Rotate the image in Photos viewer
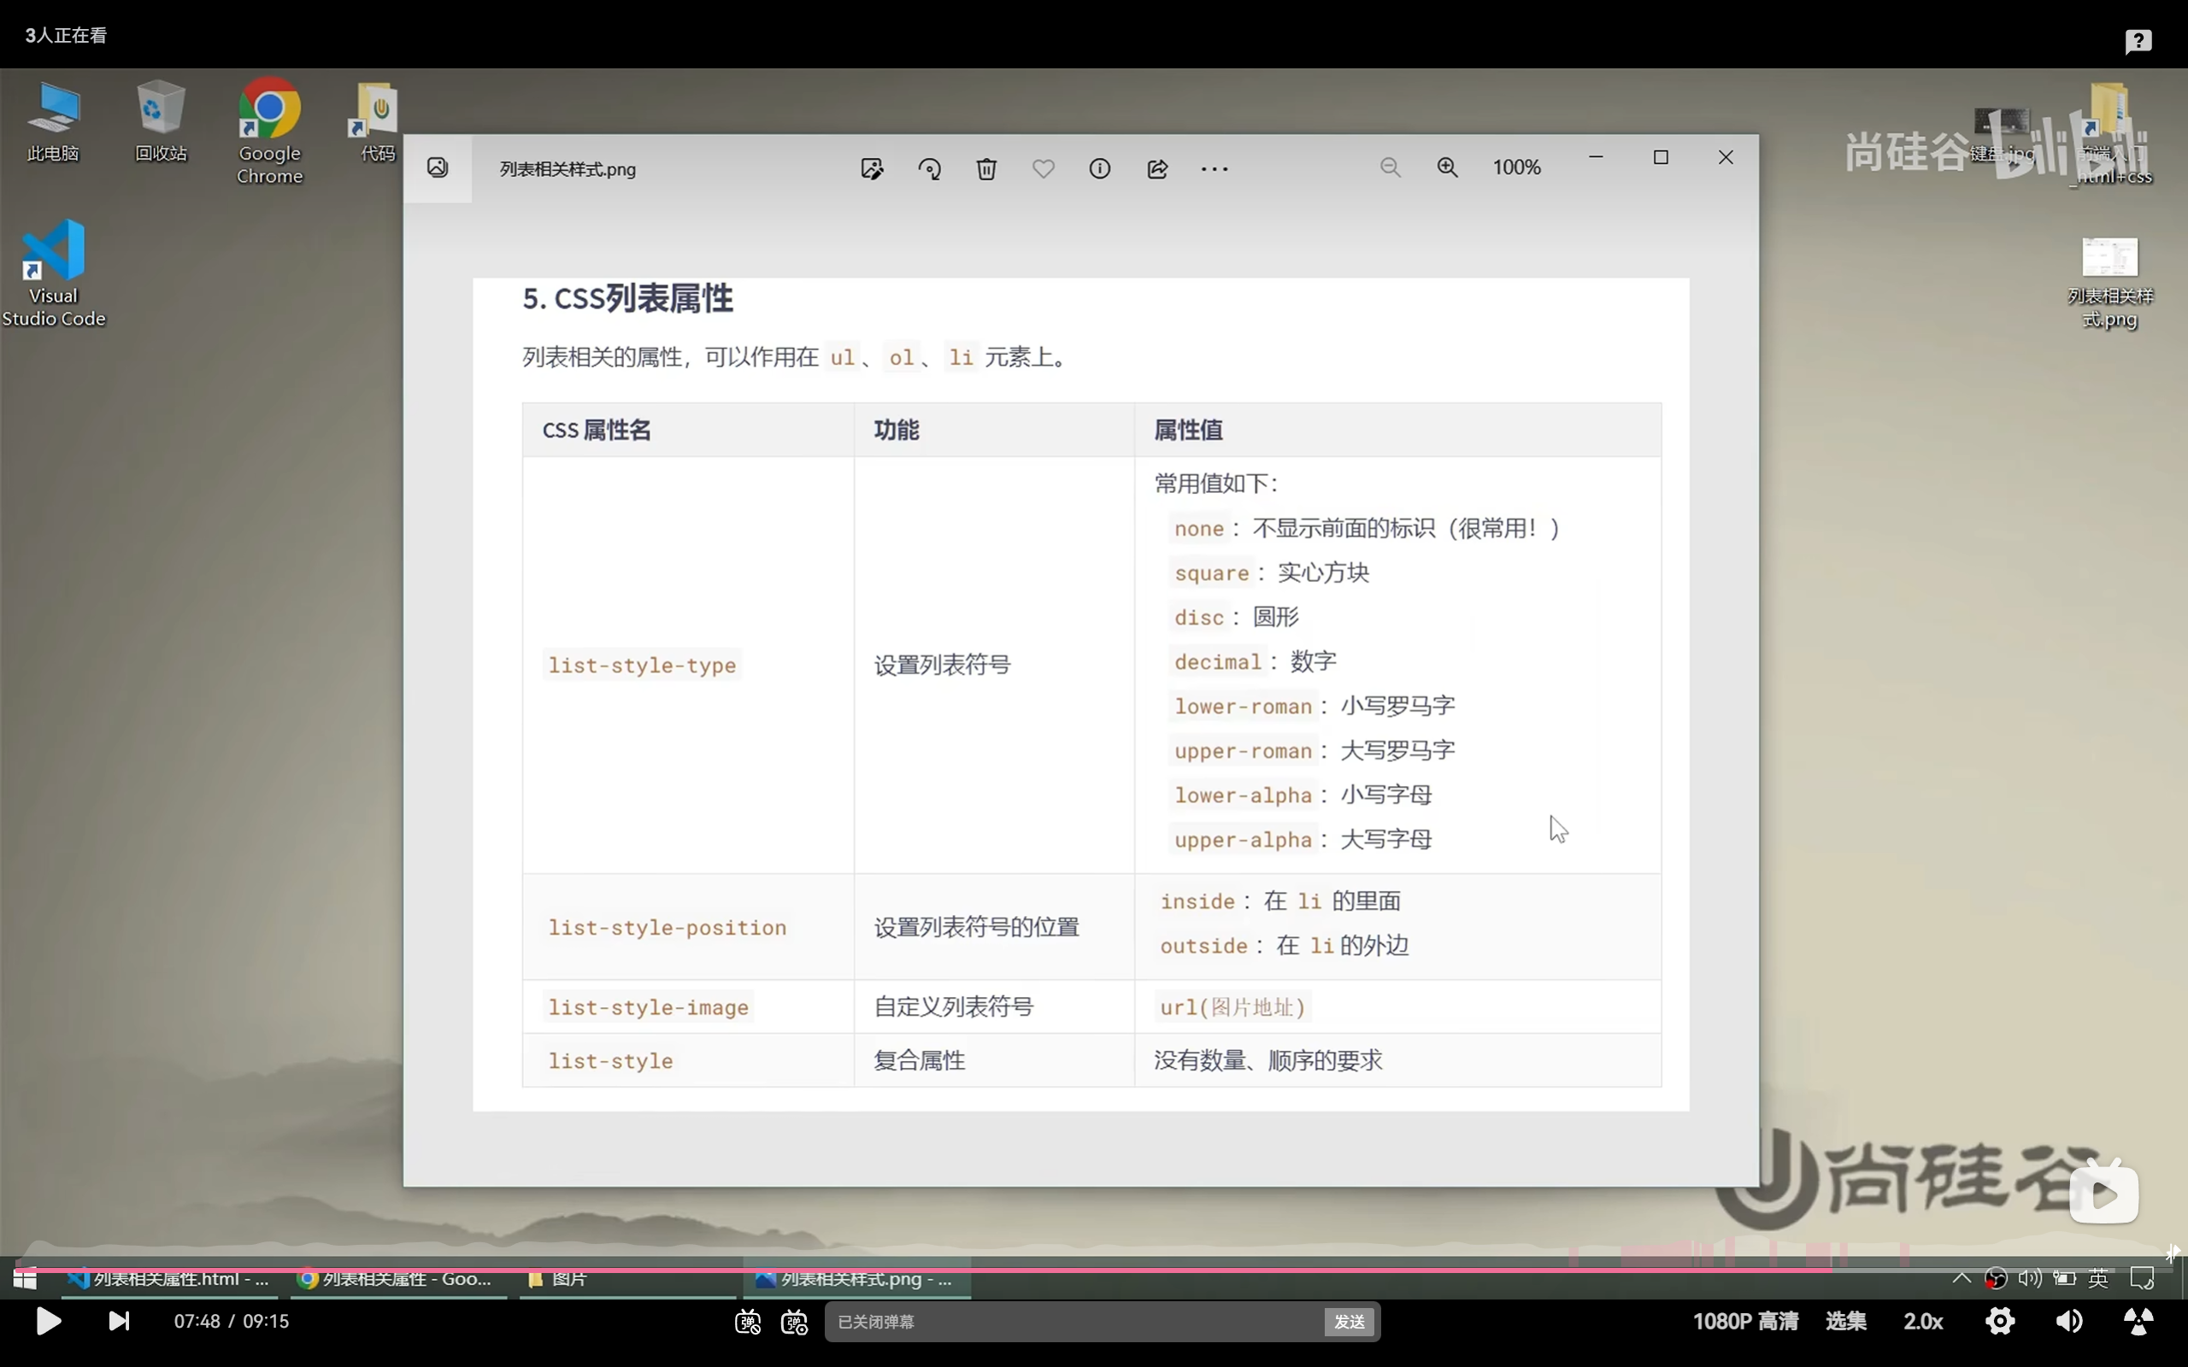The width and height of the screenshot is (2188, 1367). (929, 169)
